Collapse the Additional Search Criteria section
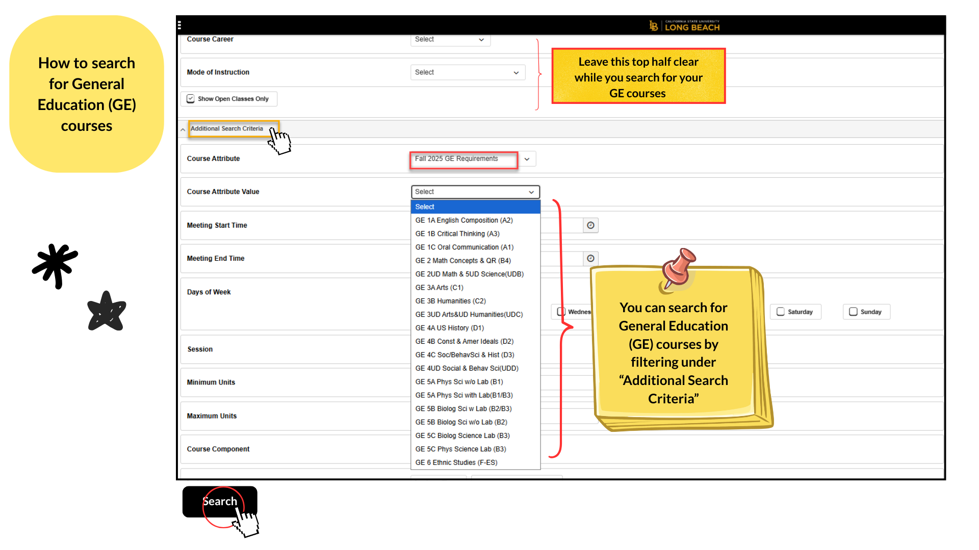 coord(183,129)
